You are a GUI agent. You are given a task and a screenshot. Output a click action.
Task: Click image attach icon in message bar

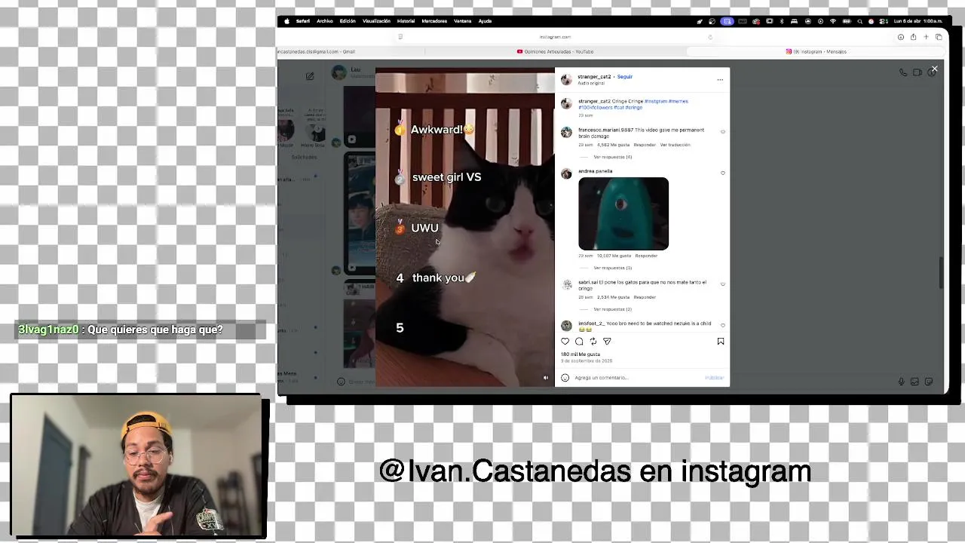click(x=914, y=382)
